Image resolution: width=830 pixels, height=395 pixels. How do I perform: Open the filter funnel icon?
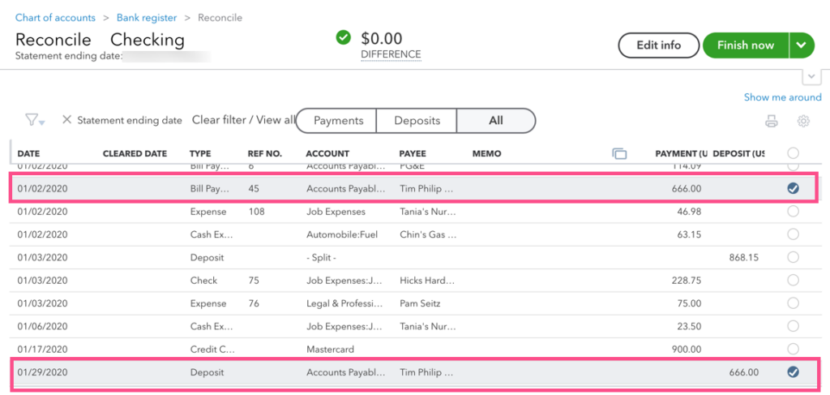(x=34, y=120)
